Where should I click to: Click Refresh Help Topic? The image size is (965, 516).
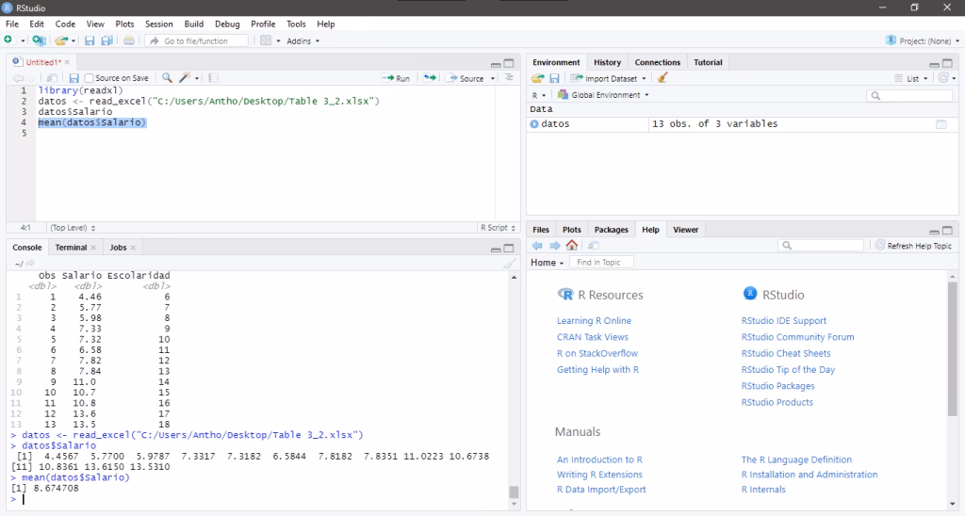tap(913, 246)
